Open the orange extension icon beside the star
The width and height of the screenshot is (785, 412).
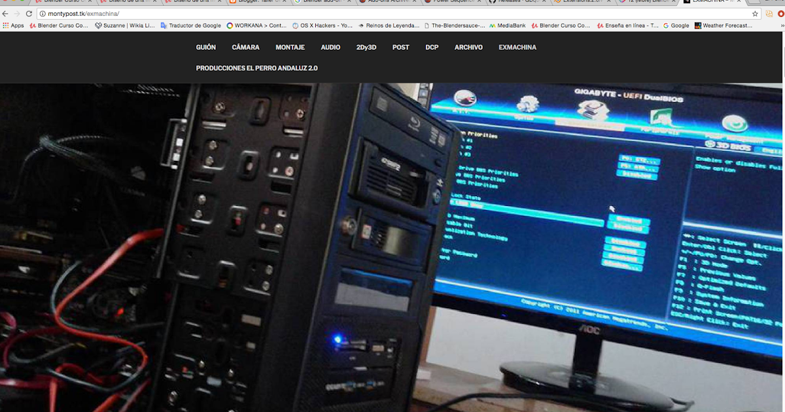769,14
